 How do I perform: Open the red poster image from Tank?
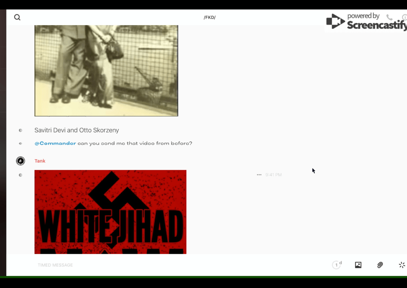click(x=110, y=212)
